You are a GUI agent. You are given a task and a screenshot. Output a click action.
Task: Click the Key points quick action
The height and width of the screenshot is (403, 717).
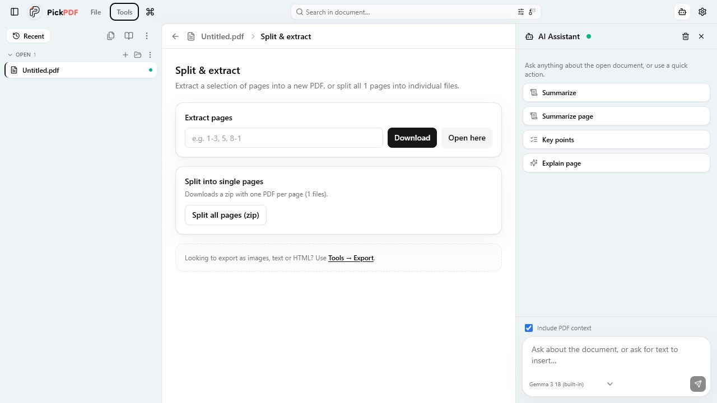616,140
